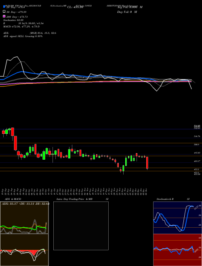Viewport: 202px width, 266px height.
Task: Click the magenta 200 Day EMA legend swatch
Action: click(4, 16)
